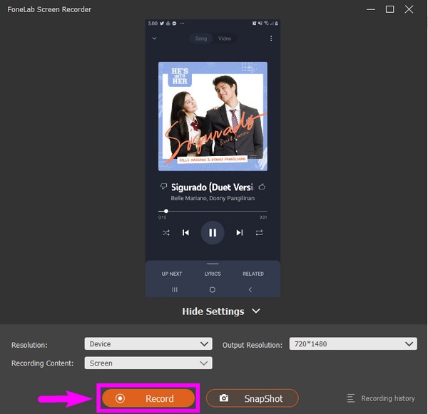Click the list icon beside Recording history
The height and width of the screenshot is (414, 428).
coord(350,398)
